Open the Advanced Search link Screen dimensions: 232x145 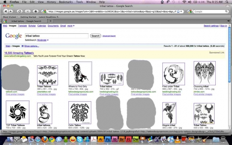(x=109, y=36)
